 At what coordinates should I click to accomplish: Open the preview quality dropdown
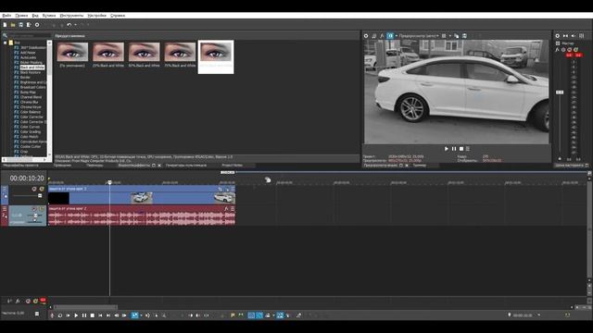[420, 36]
